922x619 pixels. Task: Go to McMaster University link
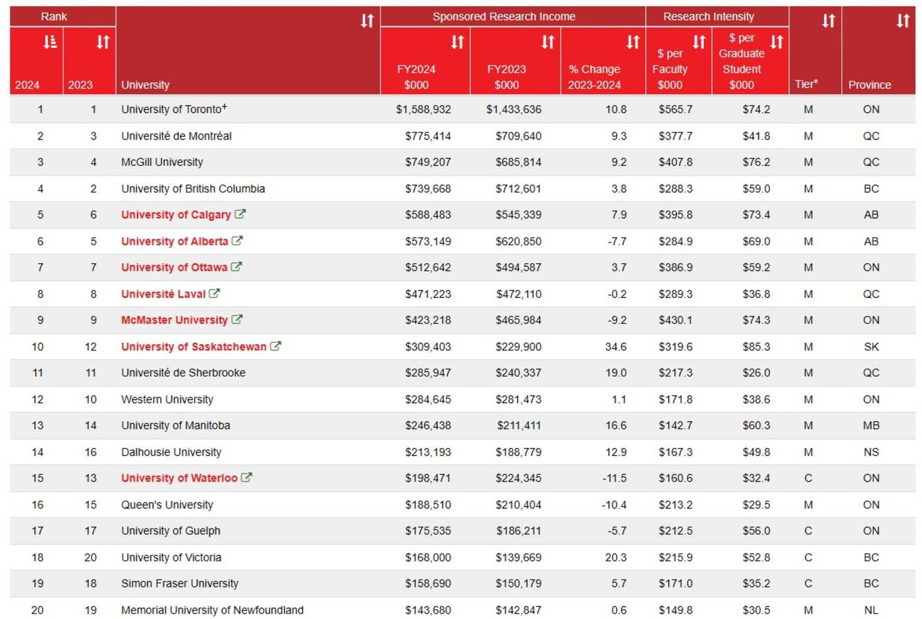coord(174,320)
